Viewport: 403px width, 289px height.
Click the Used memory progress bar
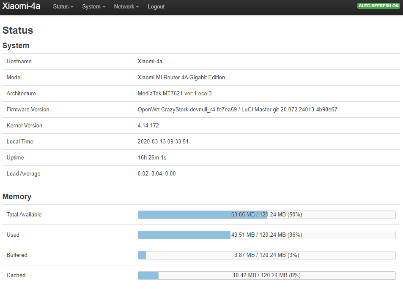(266, 235)
